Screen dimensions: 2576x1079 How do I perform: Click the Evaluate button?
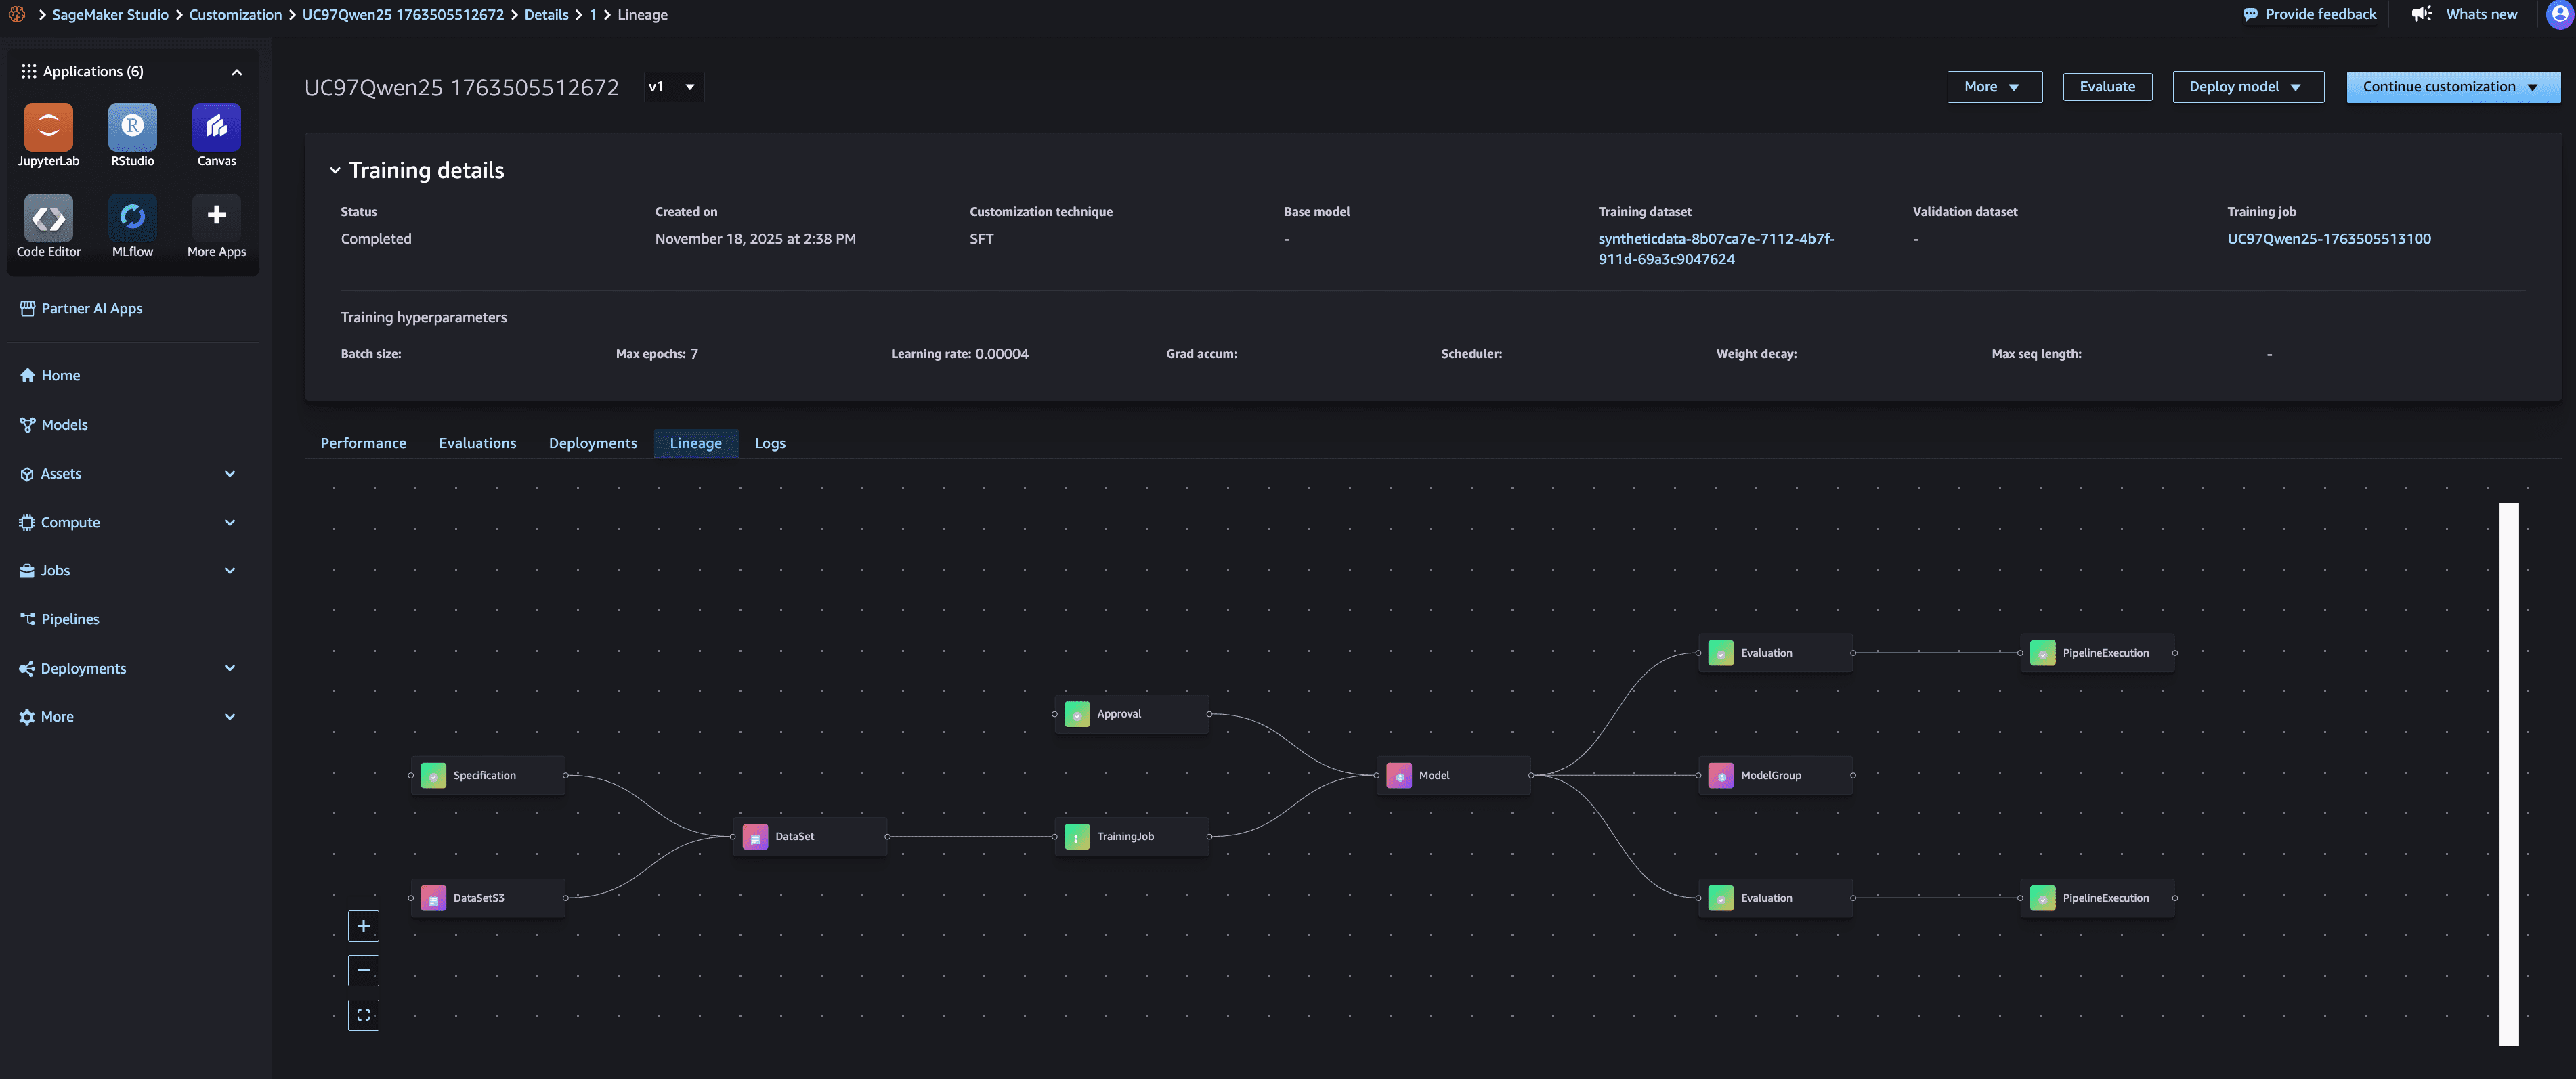2106,87
